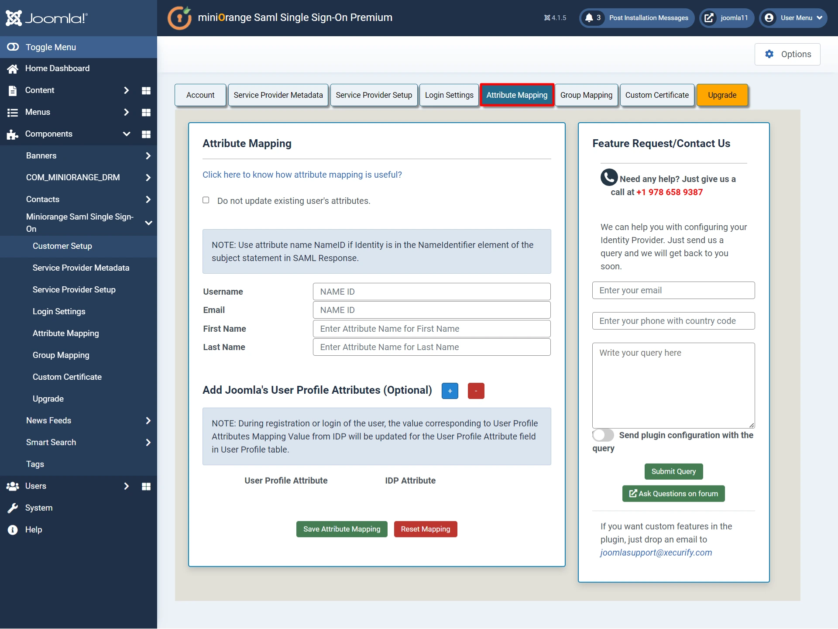Click the User Menu avatar icon
The width and height of the screenshot is (838, 629).
[769, 18]
